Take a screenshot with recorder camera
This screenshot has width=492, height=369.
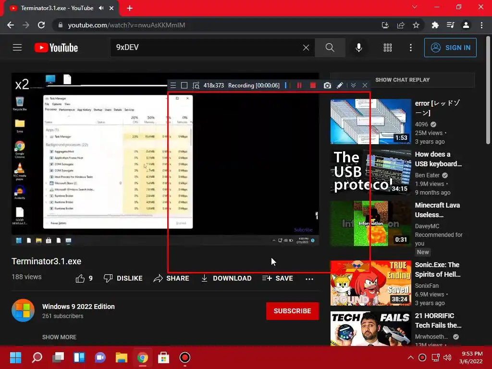point(327,86)
